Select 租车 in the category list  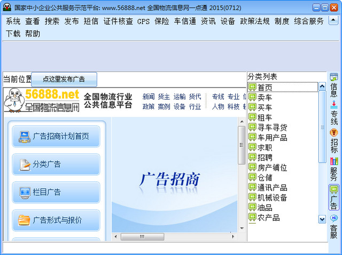coord(265,117)
